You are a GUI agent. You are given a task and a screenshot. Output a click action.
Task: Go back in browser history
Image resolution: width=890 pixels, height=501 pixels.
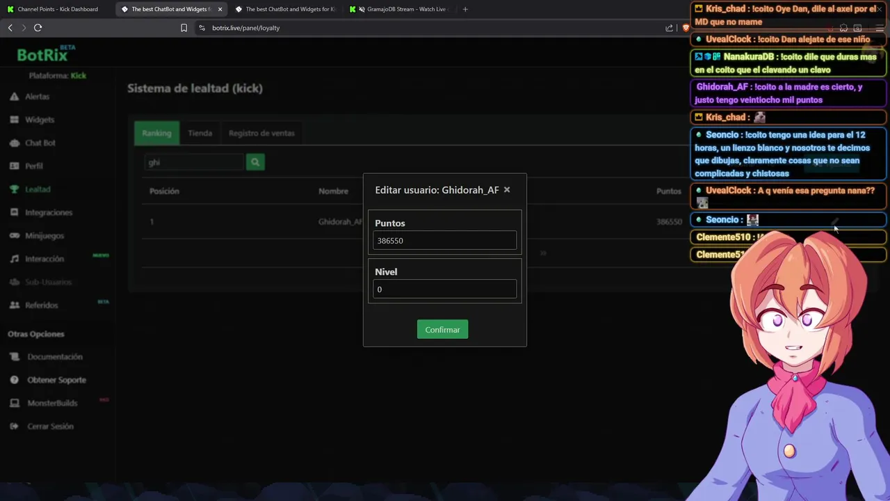point(10,28)
